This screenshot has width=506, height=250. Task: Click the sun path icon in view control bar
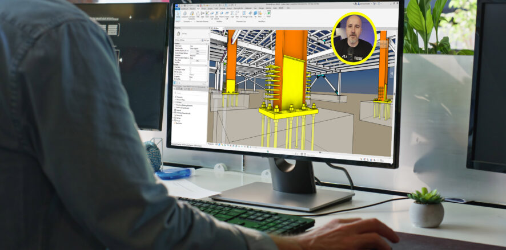click(222, 145)
